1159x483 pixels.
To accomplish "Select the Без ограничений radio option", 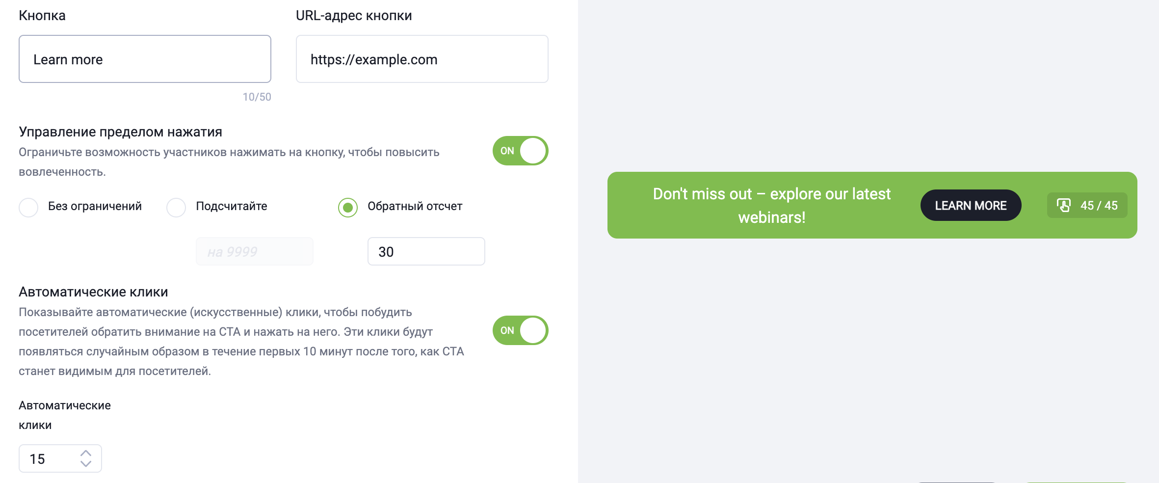I will pyautogui.click(x=28, y=207).
